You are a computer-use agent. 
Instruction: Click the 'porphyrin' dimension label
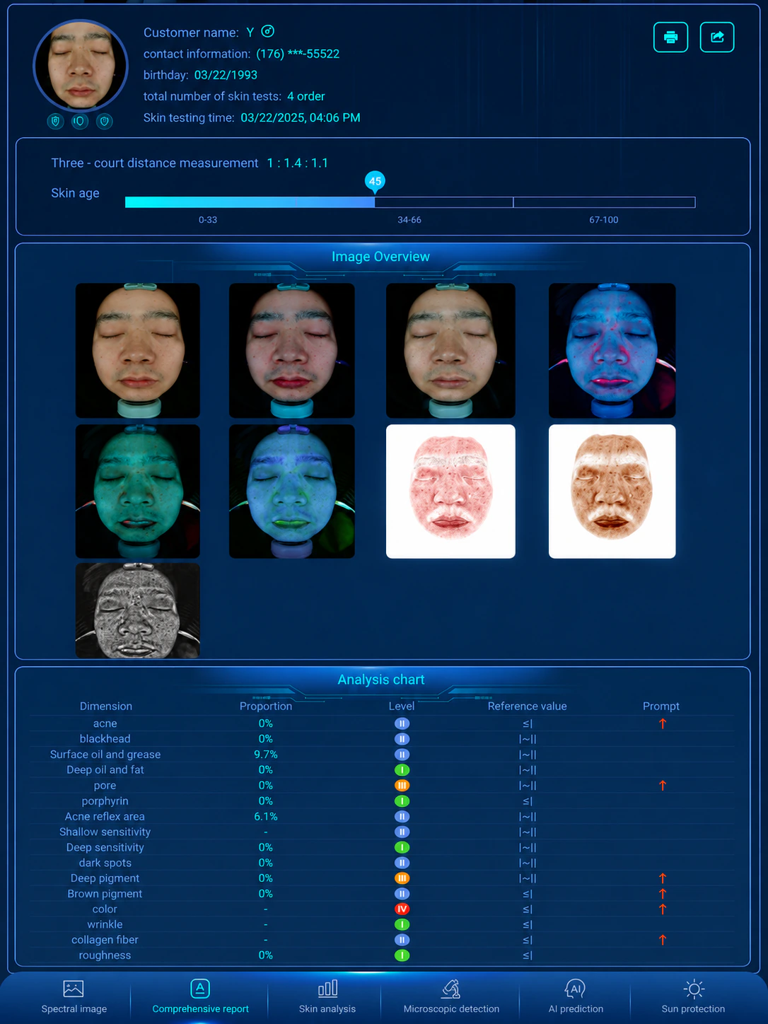tap(105, 801)
